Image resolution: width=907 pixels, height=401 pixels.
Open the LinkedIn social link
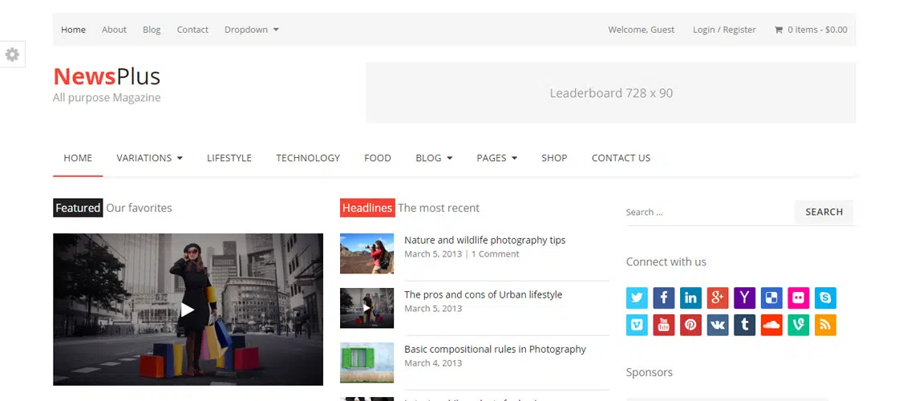pyautogui.click(x=690, y=298)
